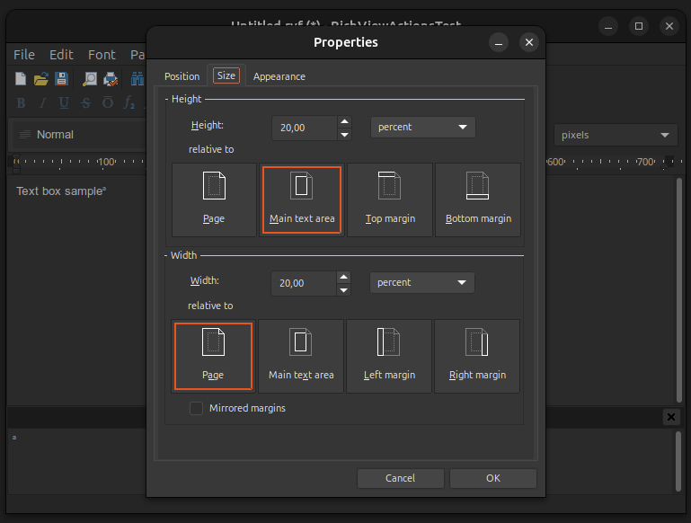Viewport: 691px width, 523px height.
Task: Decrease Height value with down arrow
Action: 345,135
